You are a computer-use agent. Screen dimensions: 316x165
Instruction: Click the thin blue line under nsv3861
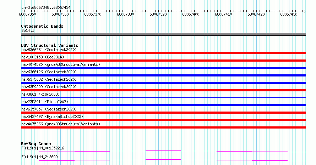tap(163, 98)
